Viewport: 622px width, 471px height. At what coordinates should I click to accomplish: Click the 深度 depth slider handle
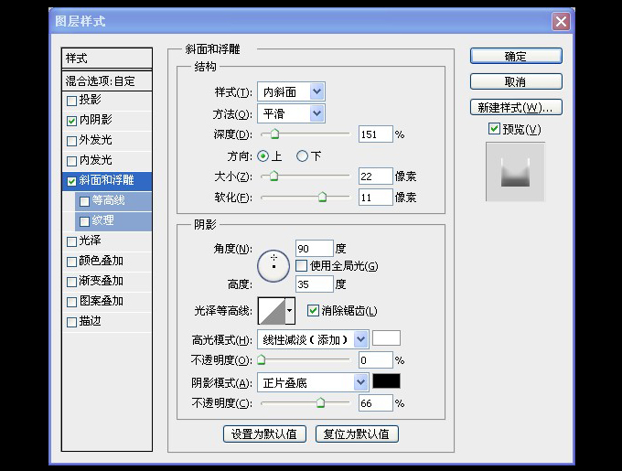274,134
